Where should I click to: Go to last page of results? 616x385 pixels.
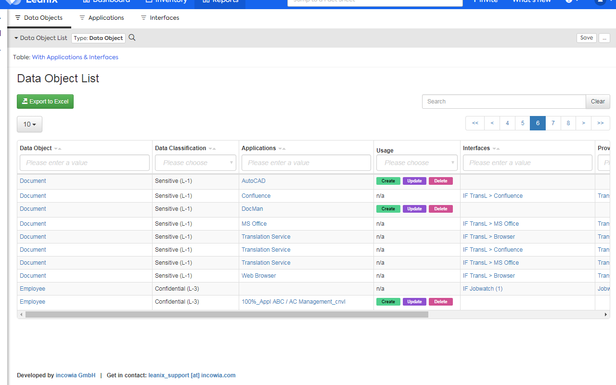click(x=601, y=123)
